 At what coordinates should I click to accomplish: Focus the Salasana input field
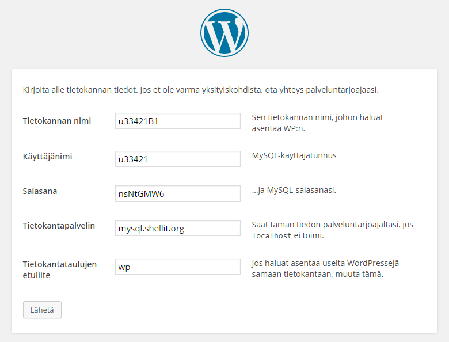click(178, 193)
